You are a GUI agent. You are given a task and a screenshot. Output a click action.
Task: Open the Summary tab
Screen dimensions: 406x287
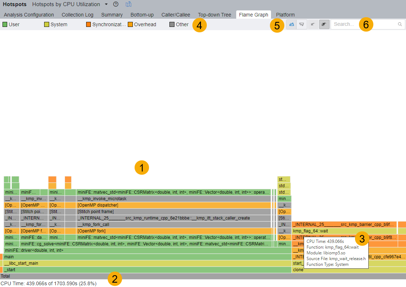point(112,15)
